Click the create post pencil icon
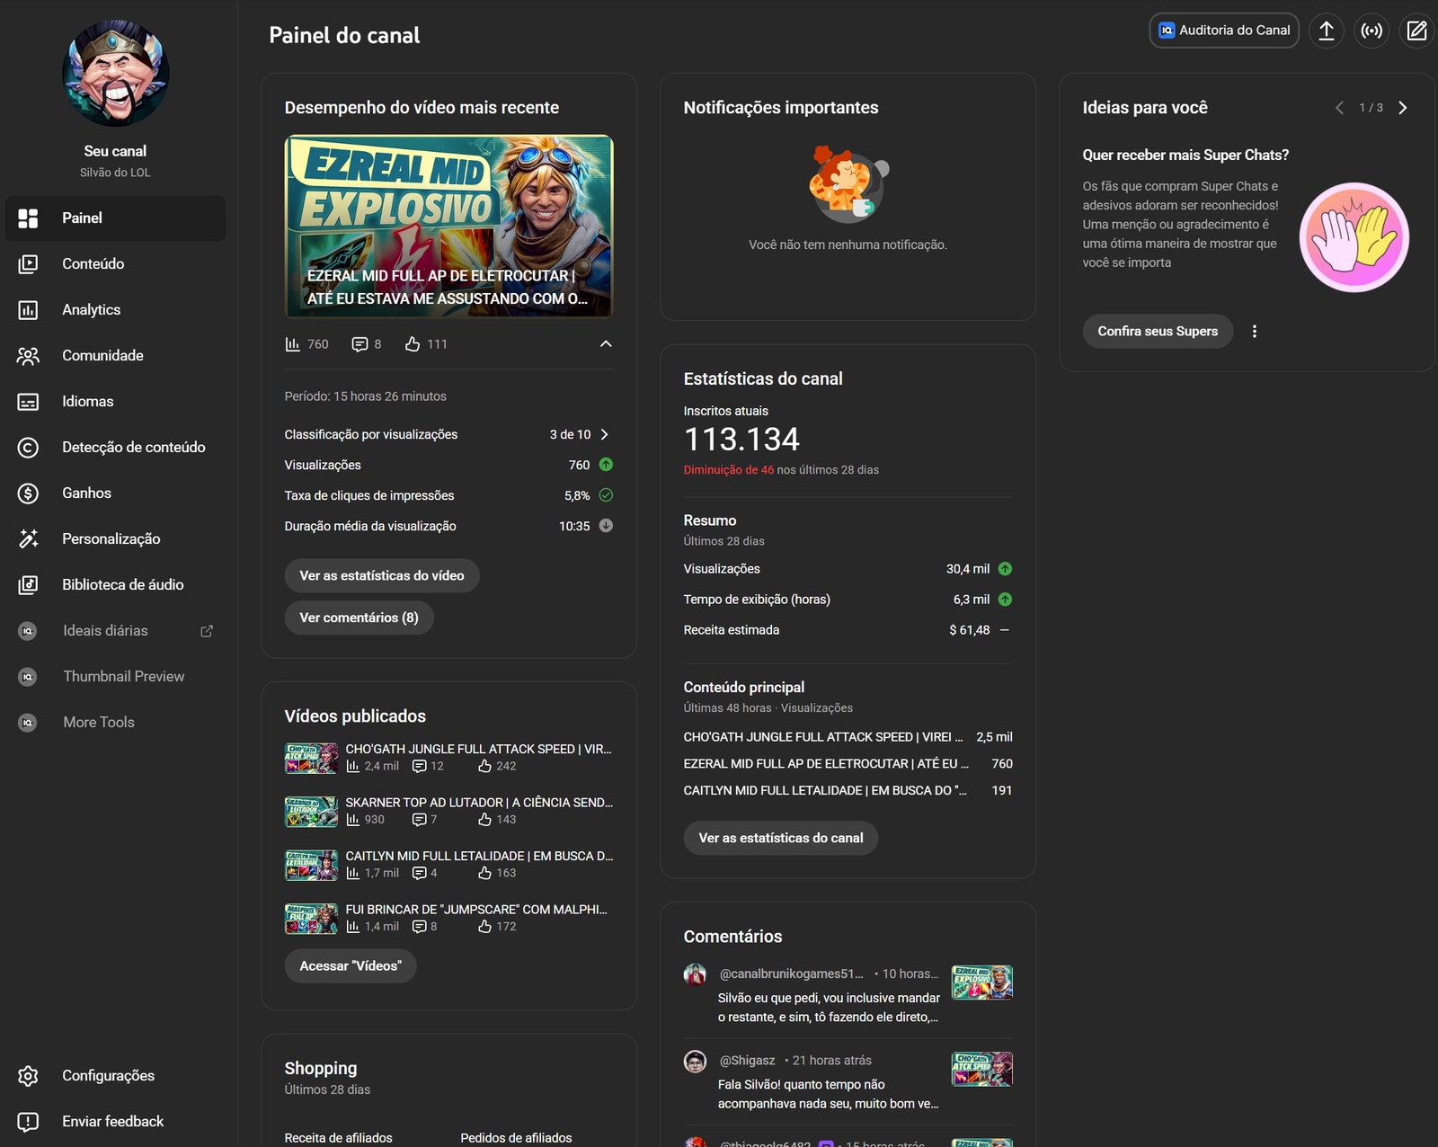Viewport: 1438px width, 1147px height. coord(1416,31)
